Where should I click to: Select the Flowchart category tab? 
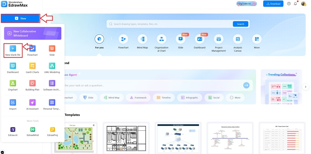coord(123,42)
